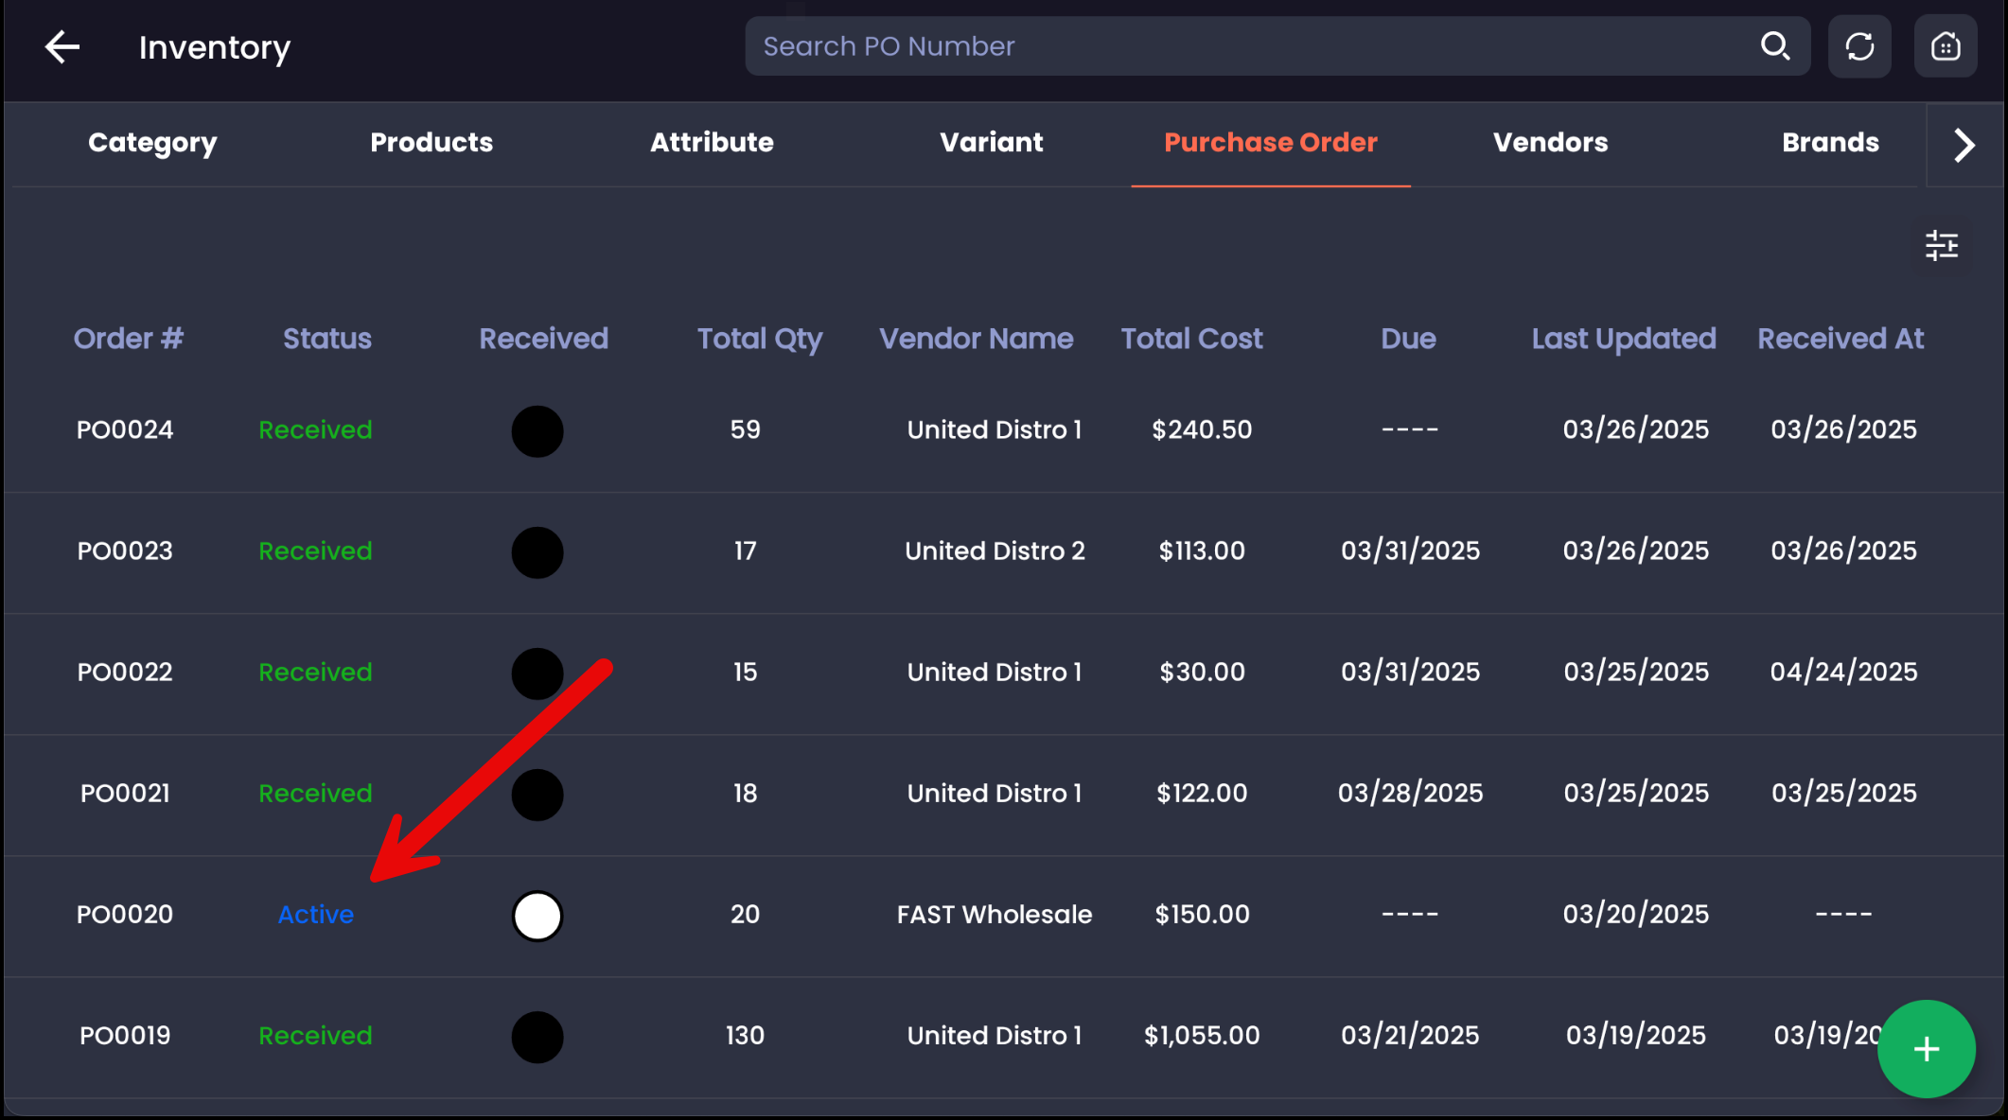Select the Category tab

[152, 143]
